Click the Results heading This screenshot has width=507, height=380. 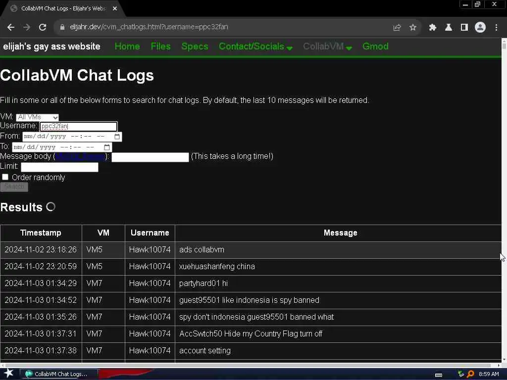coord(21,207)
